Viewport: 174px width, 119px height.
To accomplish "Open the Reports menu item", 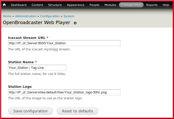I will 152,5.
